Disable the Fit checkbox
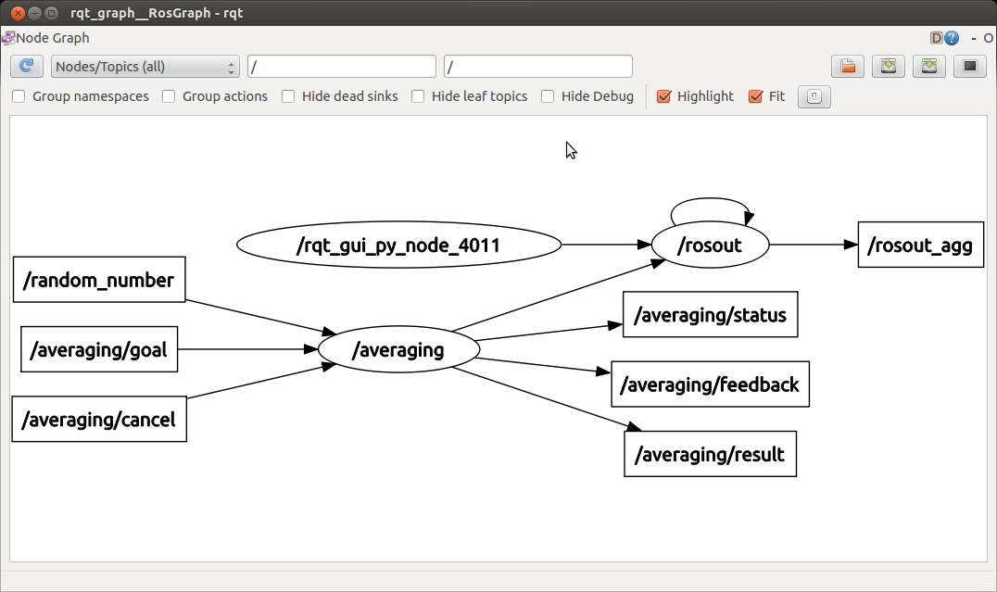997x592 pixels. click(x=755, y=96)
